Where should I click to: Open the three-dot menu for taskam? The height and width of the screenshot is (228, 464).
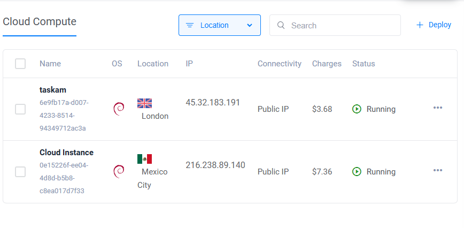point(438,108)
